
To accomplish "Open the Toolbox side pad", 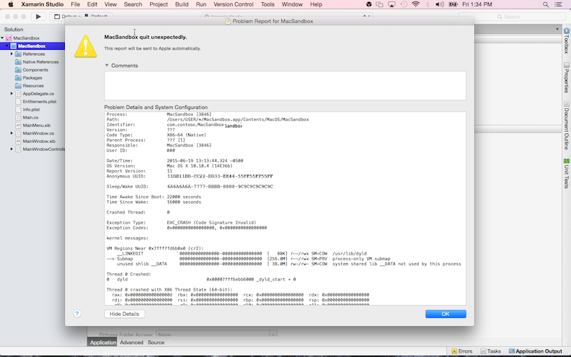I will (566, 40).
